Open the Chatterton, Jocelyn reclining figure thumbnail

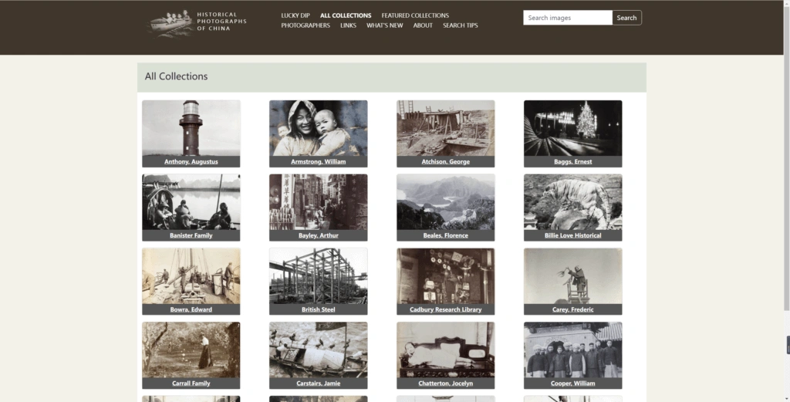pyautogui.click(x=445, y=350)
